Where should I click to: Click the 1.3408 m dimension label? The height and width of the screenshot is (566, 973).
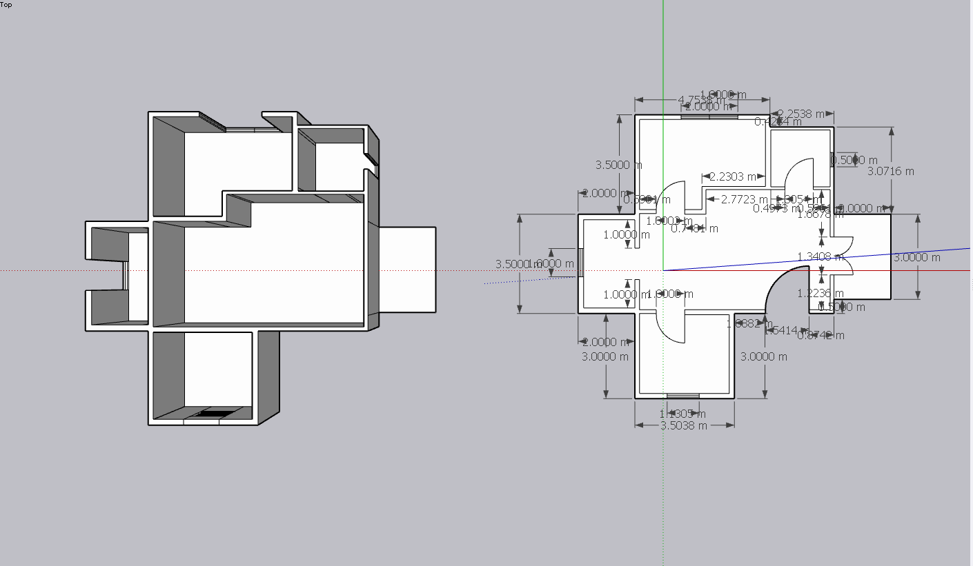[x=820, y=256]
